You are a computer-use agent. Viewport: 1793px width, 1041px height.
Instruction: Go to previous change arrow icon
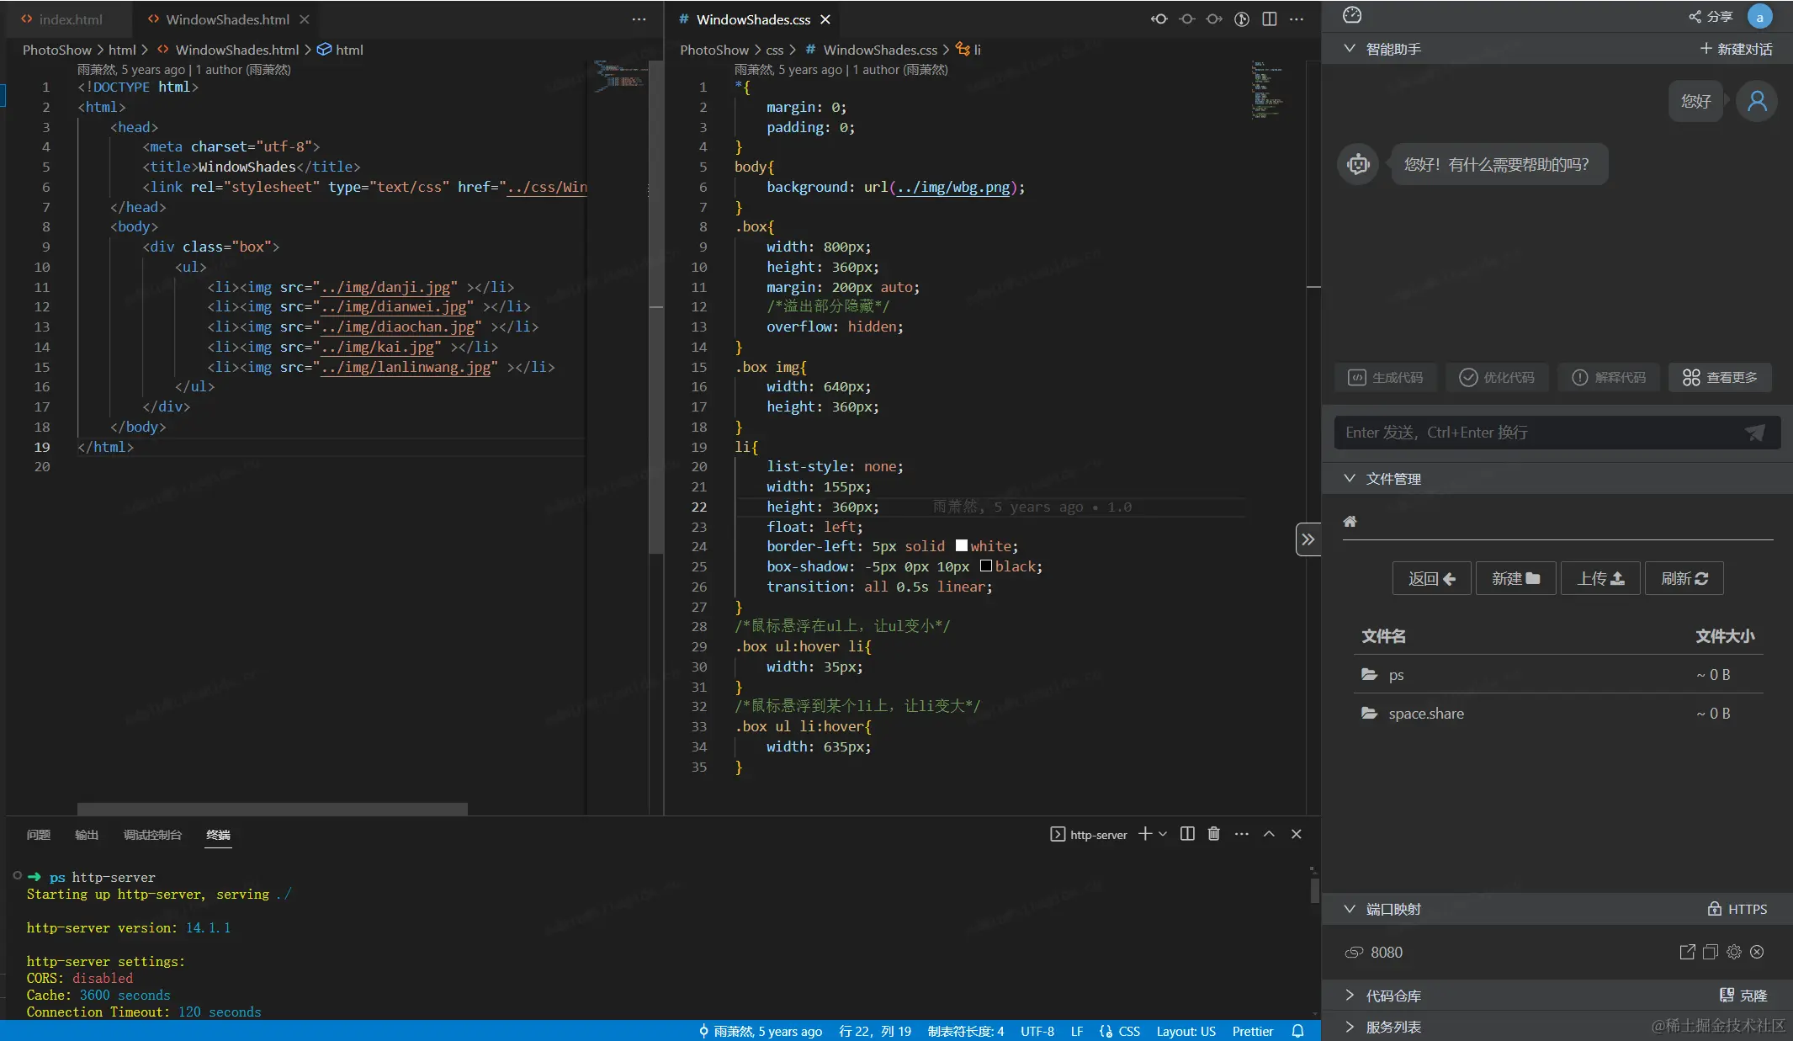[1159, 19]
